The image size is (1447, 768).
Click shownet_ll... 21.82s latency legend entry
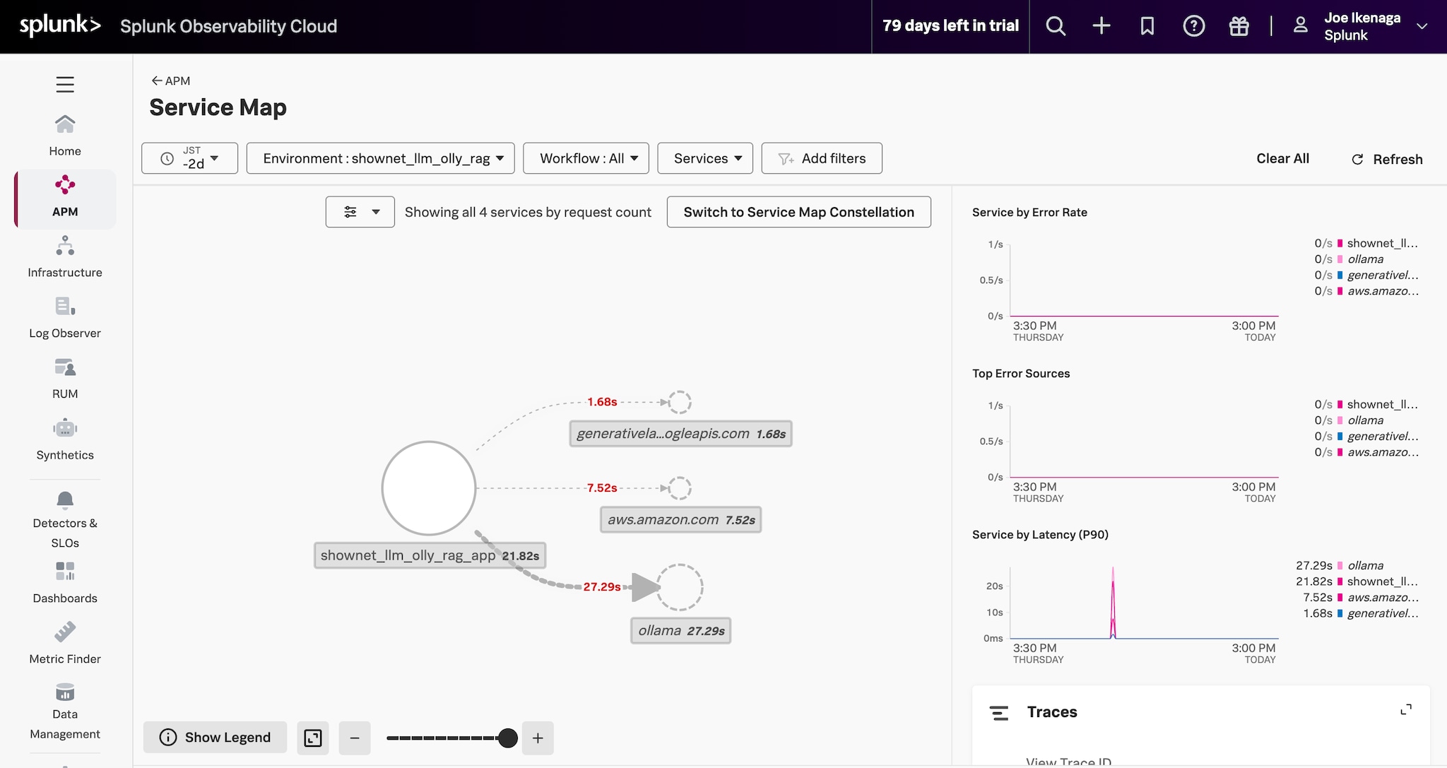pyautogui.click(x=1357, y=581)
